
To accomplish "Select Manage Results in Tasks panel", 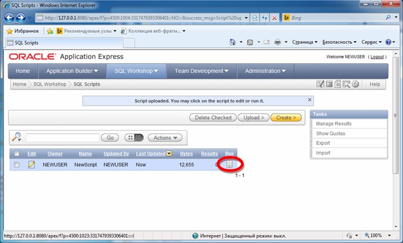I will coord(333,124).
